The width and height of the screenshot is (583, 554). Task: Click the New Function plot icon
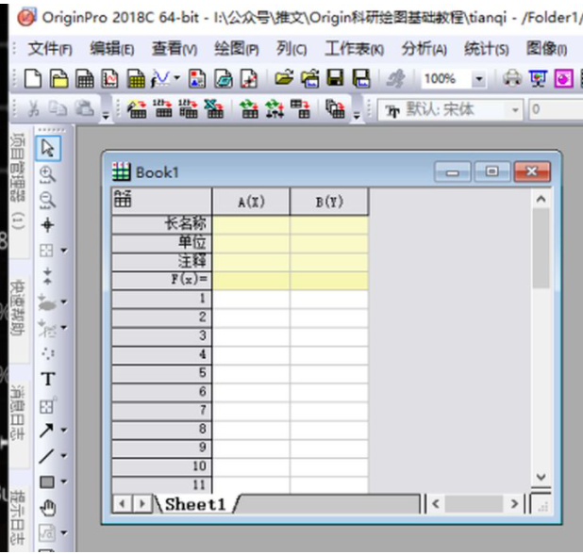159,79
